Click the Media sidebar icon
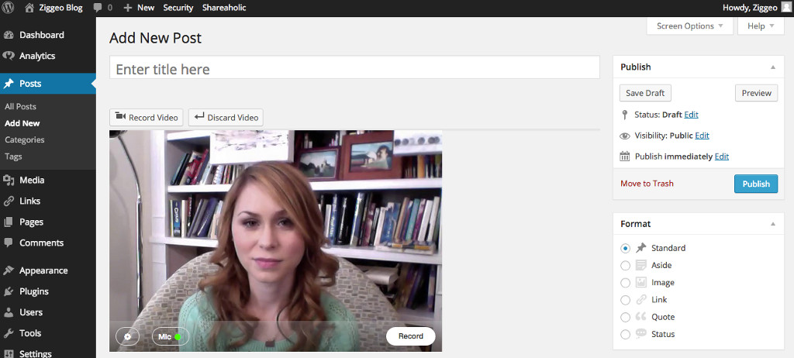Image resolution: width=794 pixels, height=358 pixels. 8,180
